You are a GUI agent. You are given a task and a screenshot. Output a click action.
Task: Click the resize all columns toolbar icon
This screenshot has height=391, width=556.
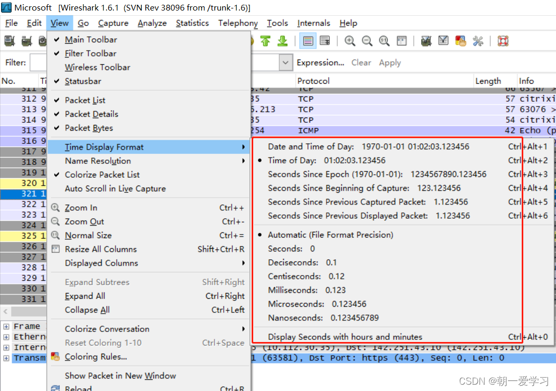coord(401,41)
